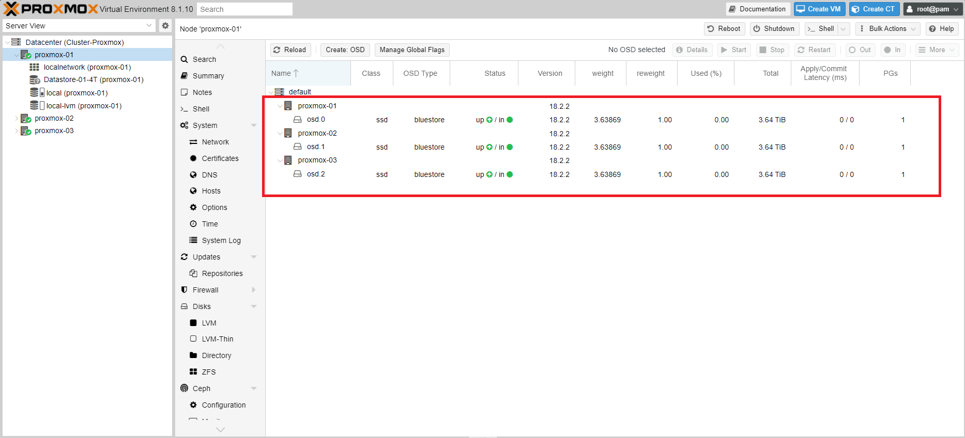The height and width of the screenshot is (438, 965).
Task: Click the menu scroll-down chevron
Action: pyautogui.click(x=220, y=430)
